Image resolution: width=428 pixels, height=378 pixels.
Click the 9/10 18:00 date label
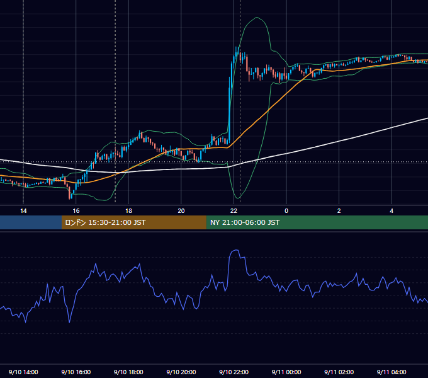pos(128,372)
